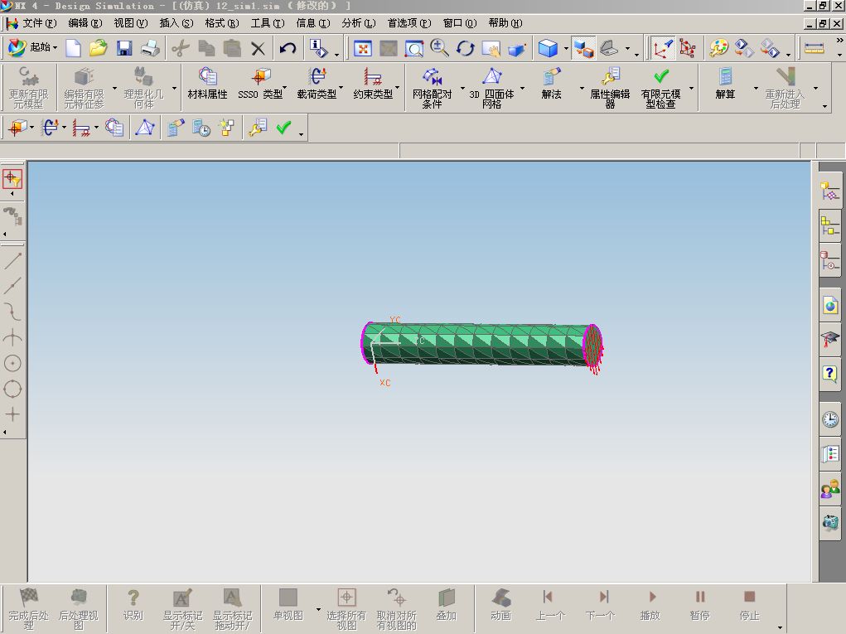
Task: Open the Help question mark tab in right sidebar
Action: click(829, 373)
